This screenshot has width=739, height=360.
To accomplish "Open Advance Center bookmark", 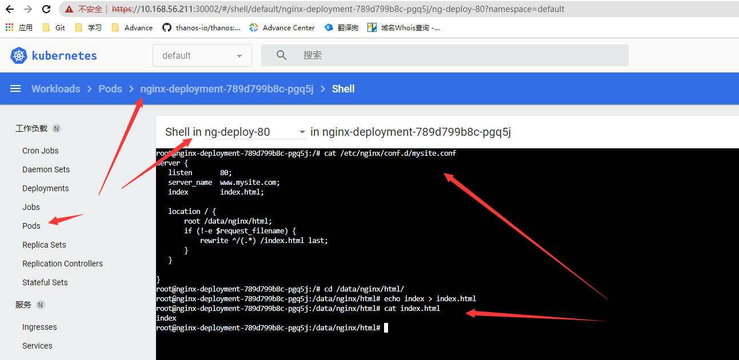I will pos(282,27).
